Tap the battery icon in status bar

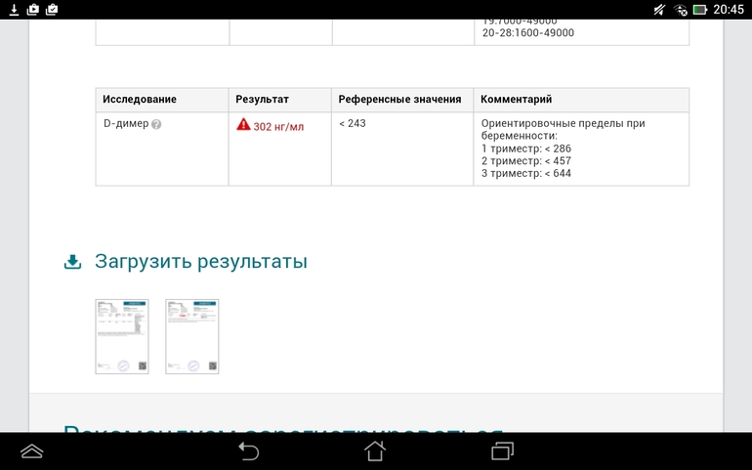pos(699,9)
